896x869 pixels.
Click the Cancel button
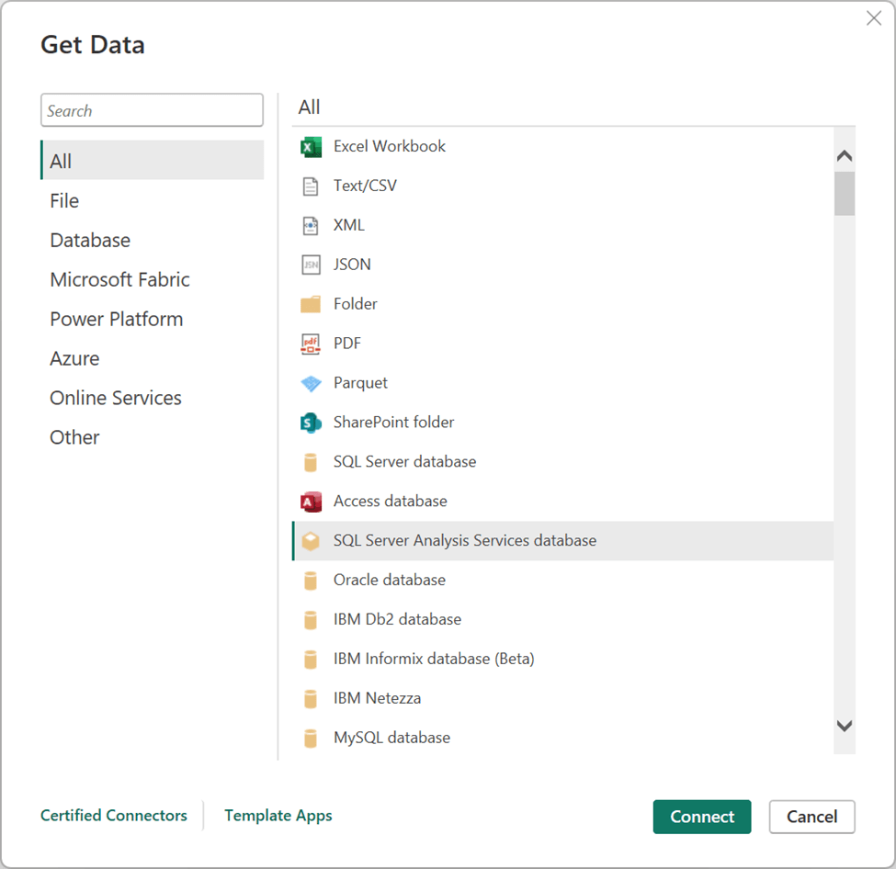tap(811, 817)
